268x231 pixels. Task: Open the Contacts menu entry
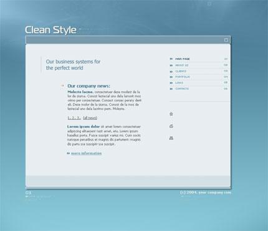point(182,89)
